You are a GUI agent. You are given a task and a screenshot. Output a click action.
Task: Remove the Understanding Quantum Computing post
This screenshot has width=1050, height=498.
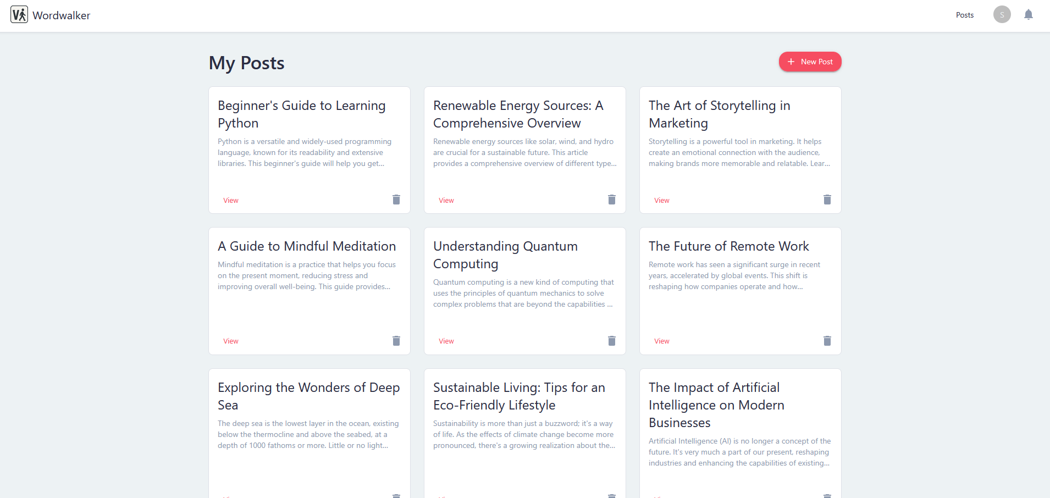pyautogui.click(x=612, y=341)
